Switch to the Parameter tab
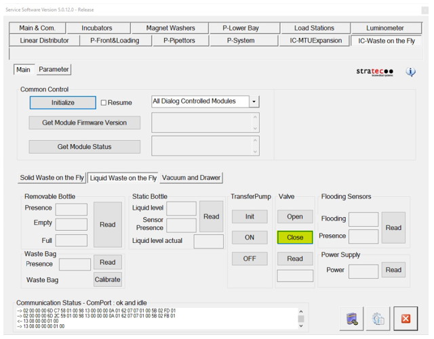This screenshot has height=339, width=434. (x=54, y=70)
